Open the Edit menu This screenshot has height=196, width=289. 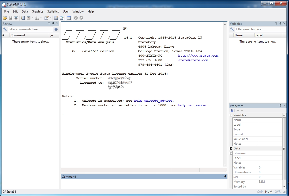click(15, 12)
